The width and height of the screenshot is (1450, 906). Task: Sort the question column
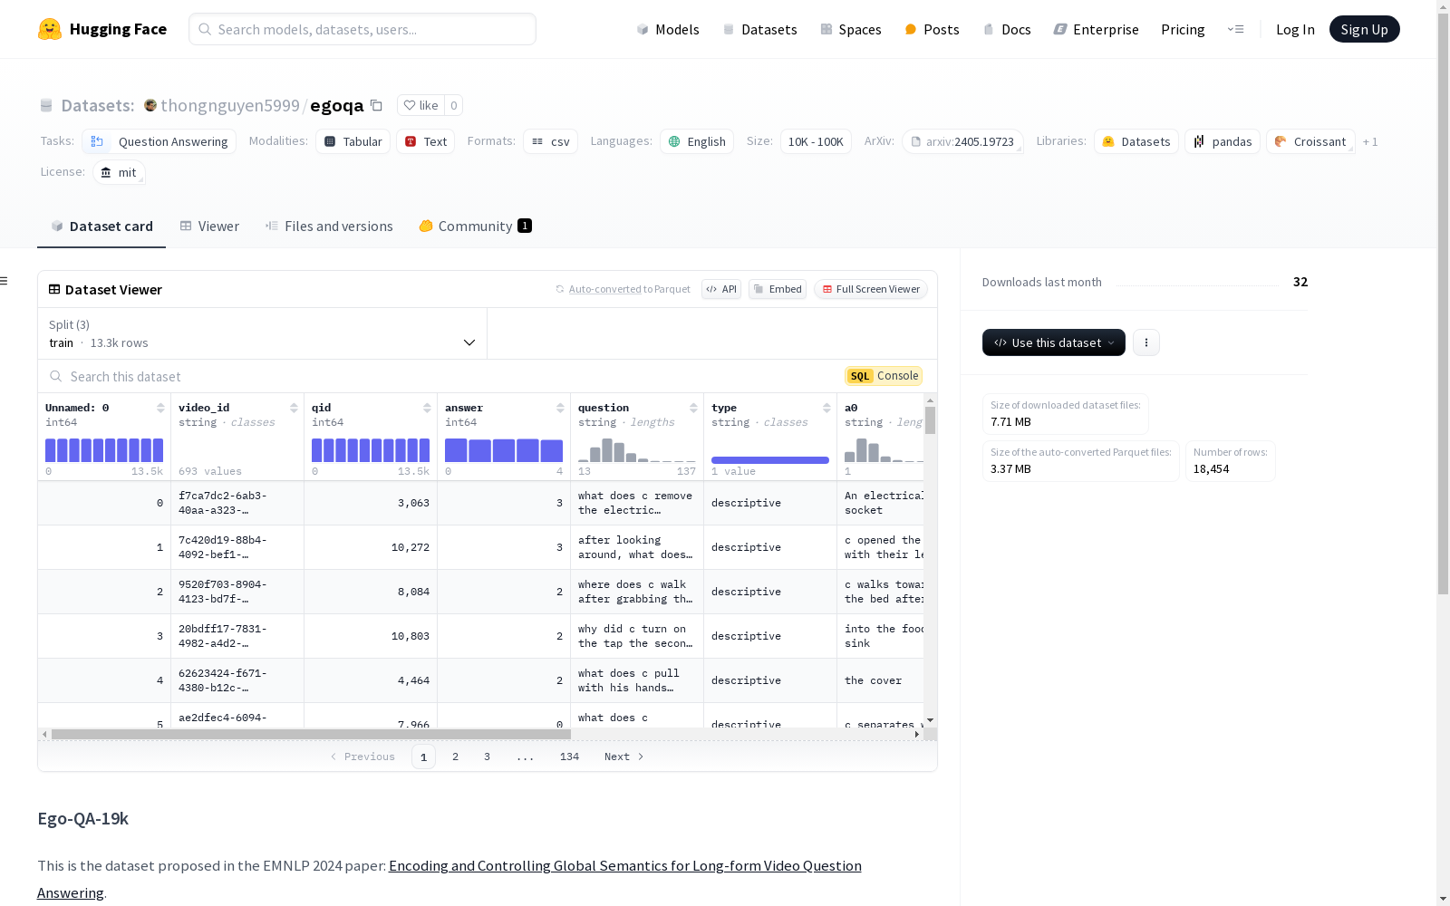pos(693,408)
